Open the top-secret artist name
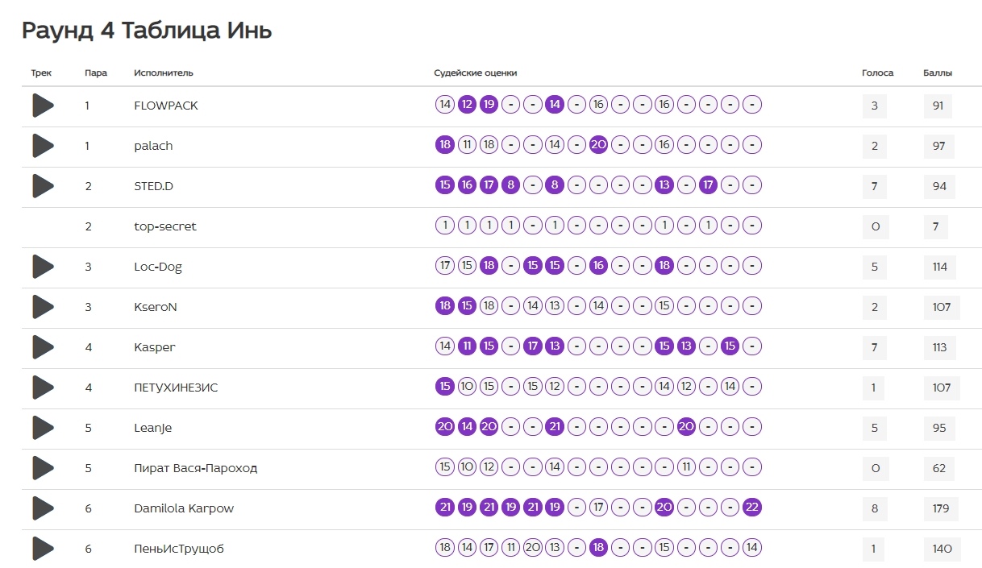Viewport: 982px width, 568px height. (165, 226)
